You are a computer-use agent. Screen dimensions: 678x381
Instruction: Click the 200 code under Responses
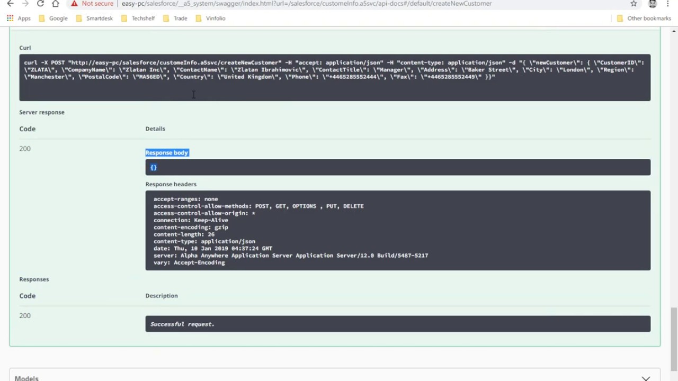25,316
